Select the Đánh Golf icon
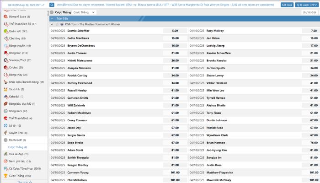The height and width of the screenshot is (183, 320). click(x=5, y=140)
